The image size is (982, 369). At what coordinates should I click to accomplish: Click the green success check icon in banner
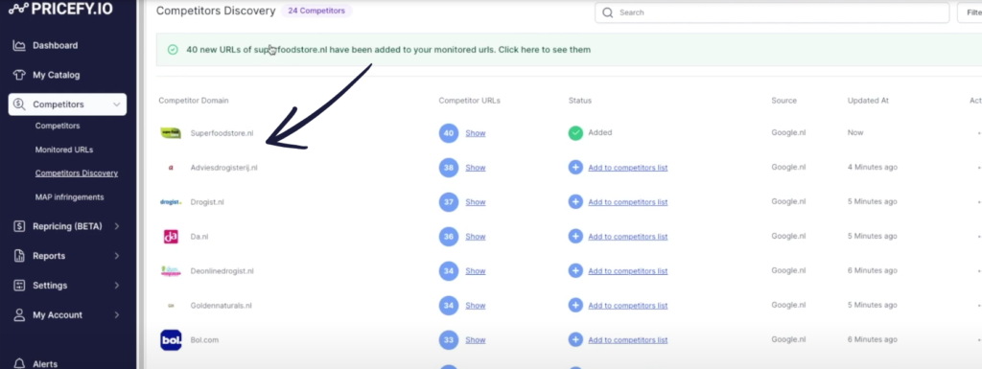pos(173,50)
